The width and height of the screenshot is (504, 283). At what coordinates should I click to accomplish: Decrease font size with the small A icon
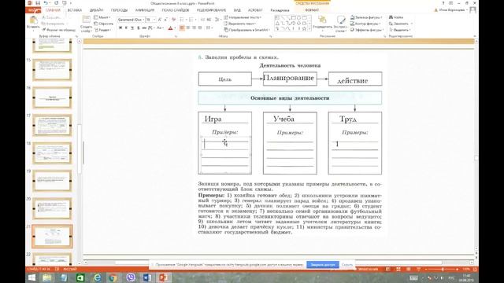(x=166, y=20)
